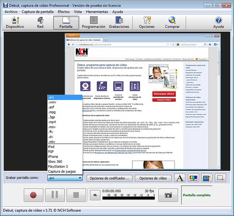This screenshot has height=216, width=234.
Task: Select the Dispositivo capture source icon
Action: pyautogui.click(x=15, y=22)
